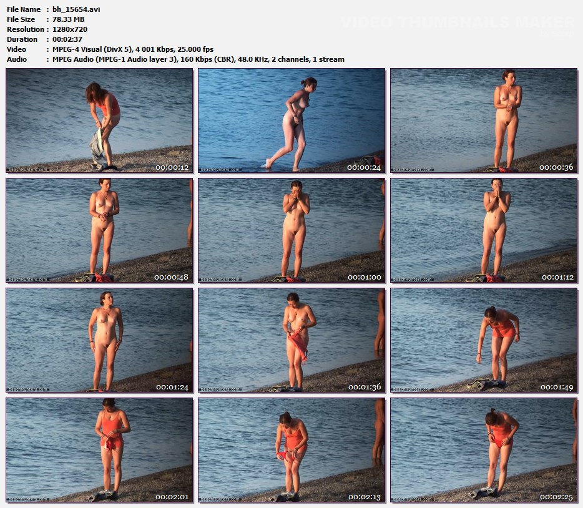Select the frame at 00:00:24
This screenshot has height=508, width=583.
[x=291, y=120]
